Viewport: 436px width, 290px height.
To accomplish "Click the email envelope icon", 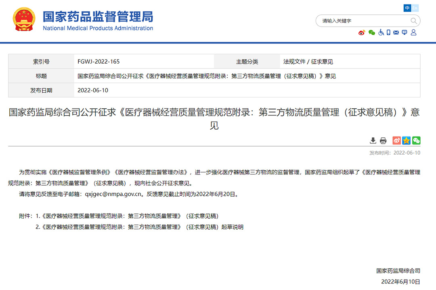I will (x=396, y=33).
